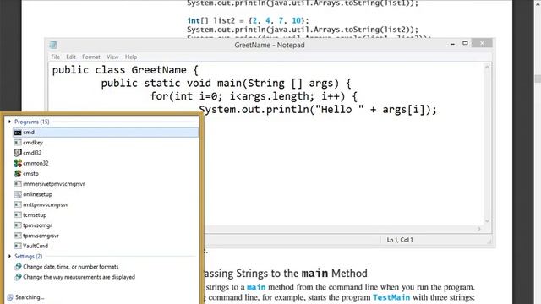Viewport: 541px width, 304px height.
Task: Click the Programs (15) heading
Action: pyautogui.click(x=32, y=122)
